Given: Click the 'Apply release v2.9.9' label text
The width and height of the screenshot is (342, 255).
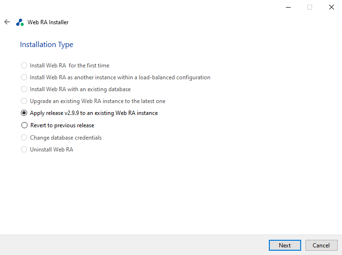Looking at the screenshot, I should pos(94,113).
